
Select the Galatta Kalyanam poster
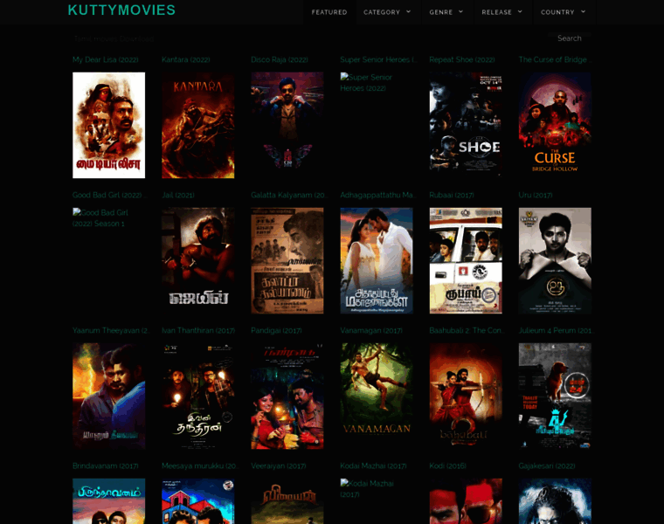[287, 261]
